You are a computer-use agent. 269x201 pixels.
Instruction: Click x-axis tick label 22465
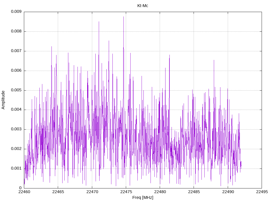[x=58, y=192]
